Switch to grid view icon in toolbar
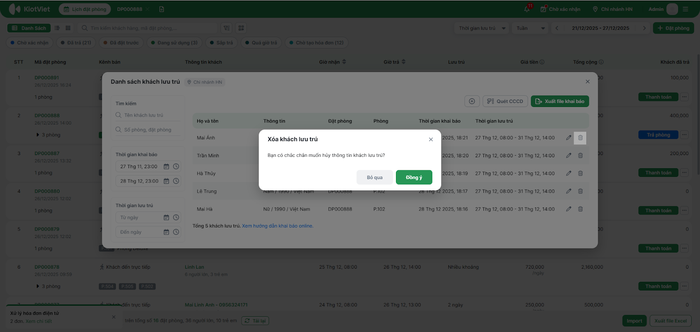 (x=68, y=28)
